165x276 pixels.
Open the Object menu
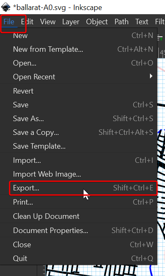click(x=97, y=22)
